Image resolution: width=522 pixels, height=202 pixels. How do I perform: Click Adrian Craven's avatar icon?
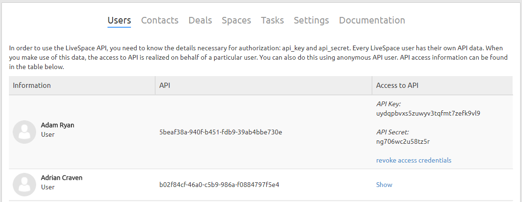coord(24,184)
